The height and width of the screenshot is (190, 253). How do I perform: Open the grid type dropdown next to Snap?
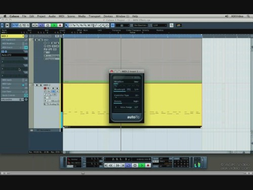pos(122,25)
